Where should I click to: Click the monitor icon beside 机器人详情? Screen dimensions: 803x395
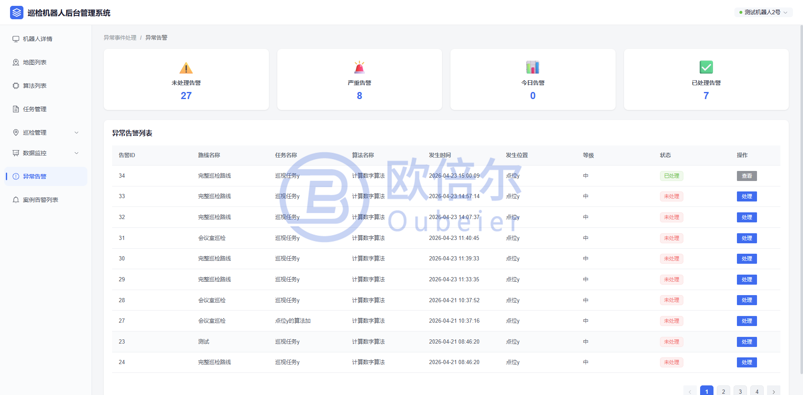16,39
